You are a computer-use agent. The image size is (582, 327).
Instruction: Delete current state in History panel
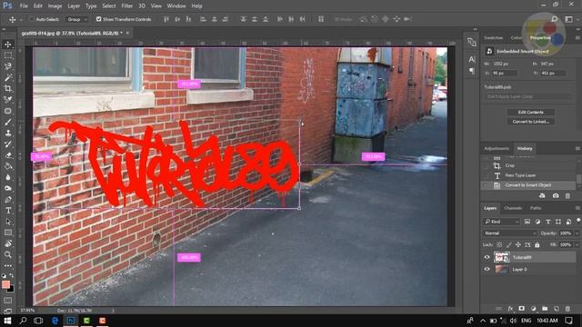pos(567,196)
